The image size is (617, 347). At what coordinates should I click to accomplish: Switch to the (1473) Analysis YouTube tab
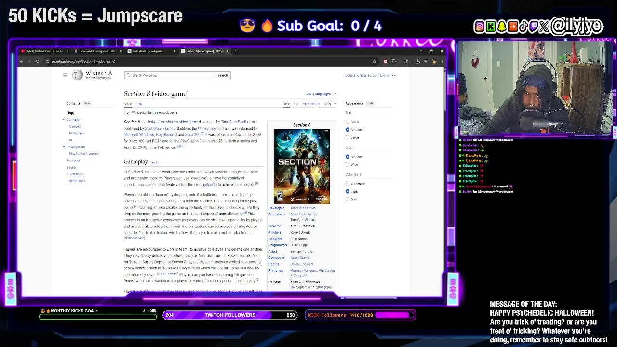44,51
